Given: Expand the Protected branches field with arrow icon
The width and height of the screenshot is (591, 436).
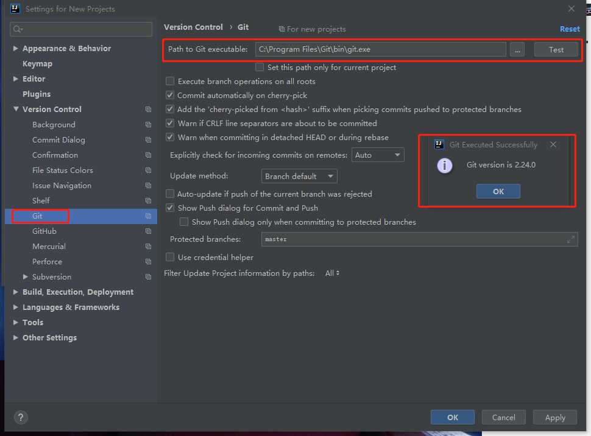Looking at the screenshot, I should point(571,239).
